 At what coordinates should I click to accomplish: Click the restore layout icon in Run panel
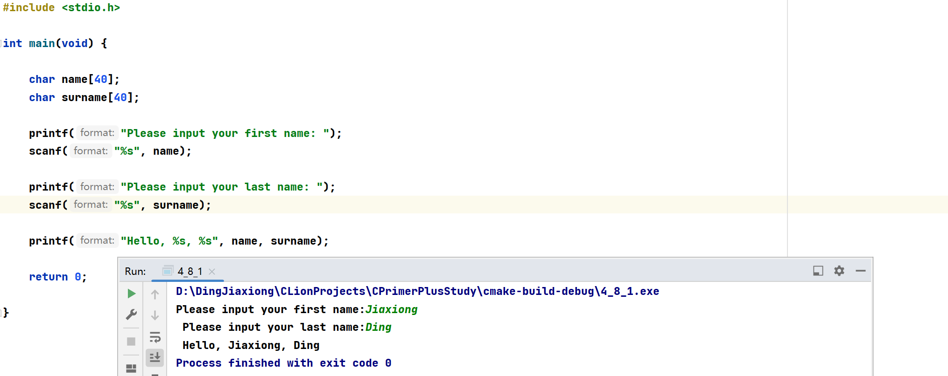click(131, 368)
